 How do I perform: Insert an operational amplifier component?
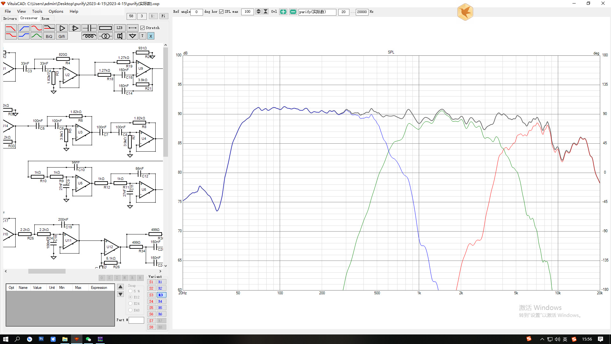pos(74,28)
